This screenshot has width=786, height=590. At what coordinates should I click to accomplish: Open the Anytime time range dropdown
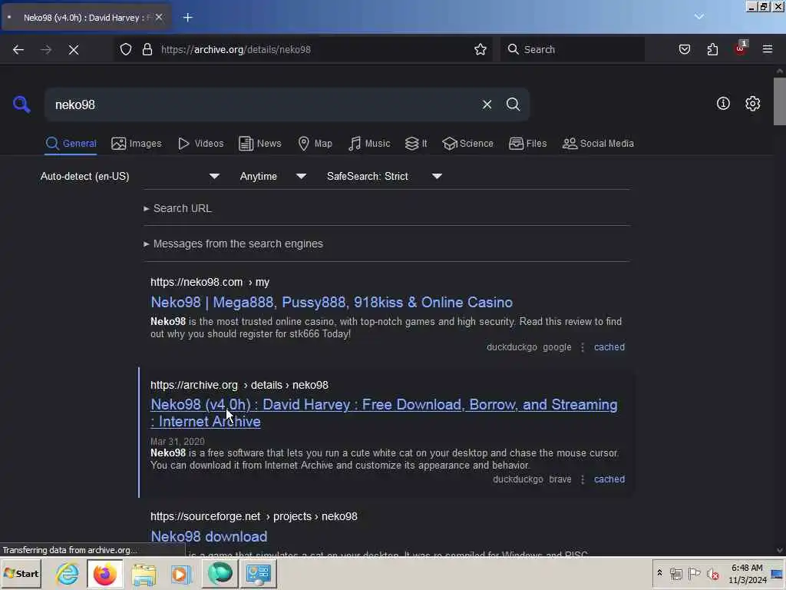point(272,176)
